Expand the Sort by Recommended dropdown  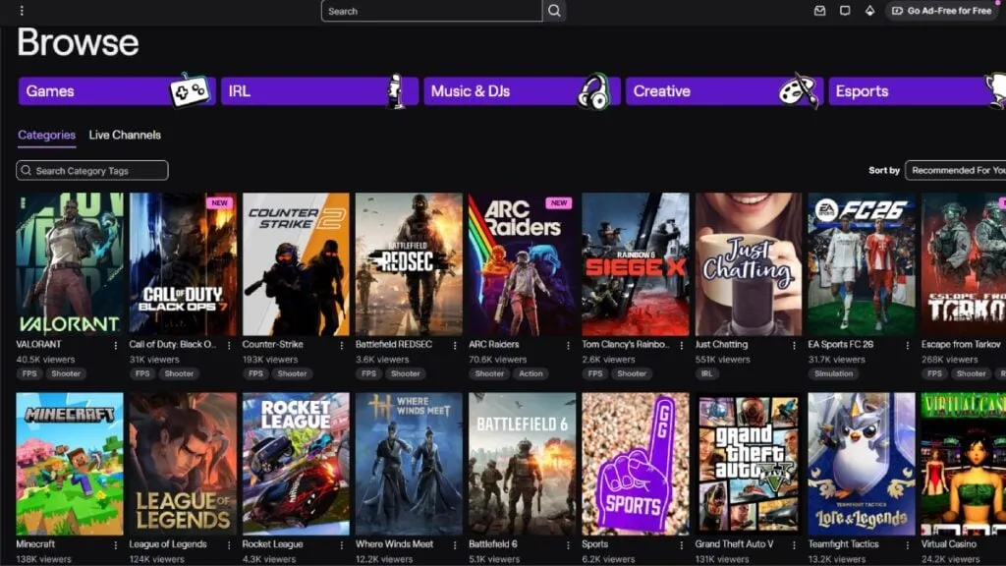click(956, 170)
